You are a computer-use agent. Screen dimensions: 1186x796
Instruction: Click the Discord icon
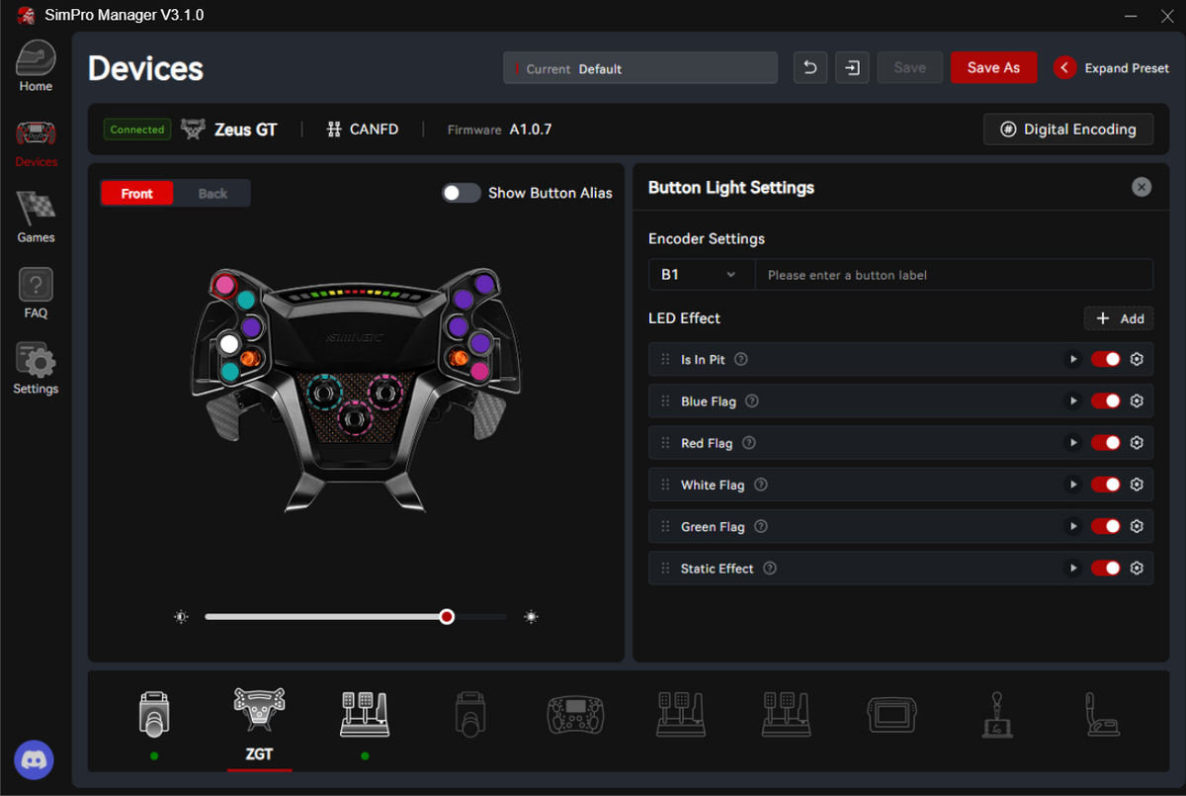35,760
